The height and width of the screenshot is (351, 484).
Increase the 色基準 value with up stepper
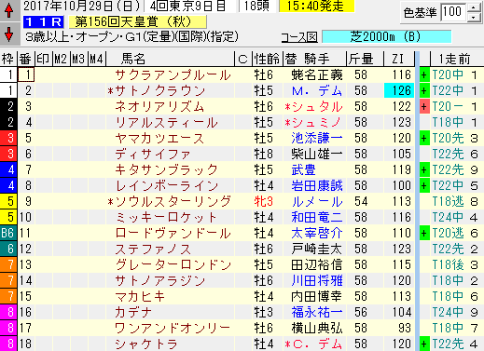point(474,8)
